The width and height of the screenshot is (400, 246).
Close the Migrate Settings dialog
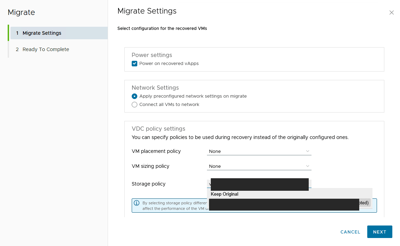coord(391,13)
